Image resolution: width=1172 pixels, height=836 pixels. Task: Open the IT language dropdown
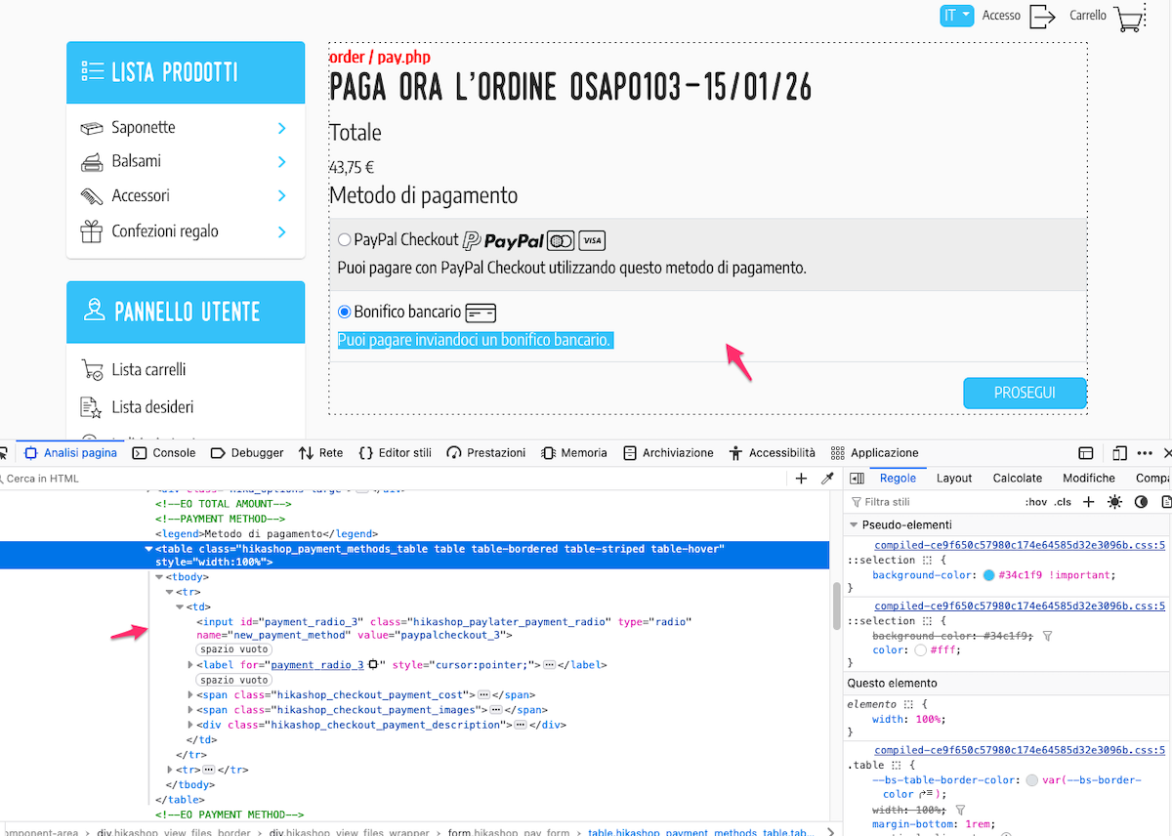pyautogui.click(x=956, y=16)
